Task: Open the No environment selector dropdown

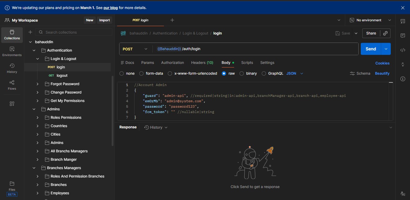Action: (x=370, y=20)
